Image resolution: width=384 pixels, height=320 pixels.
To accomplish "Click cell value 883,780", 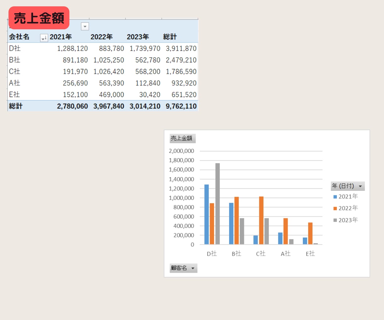I will point(111,49).
